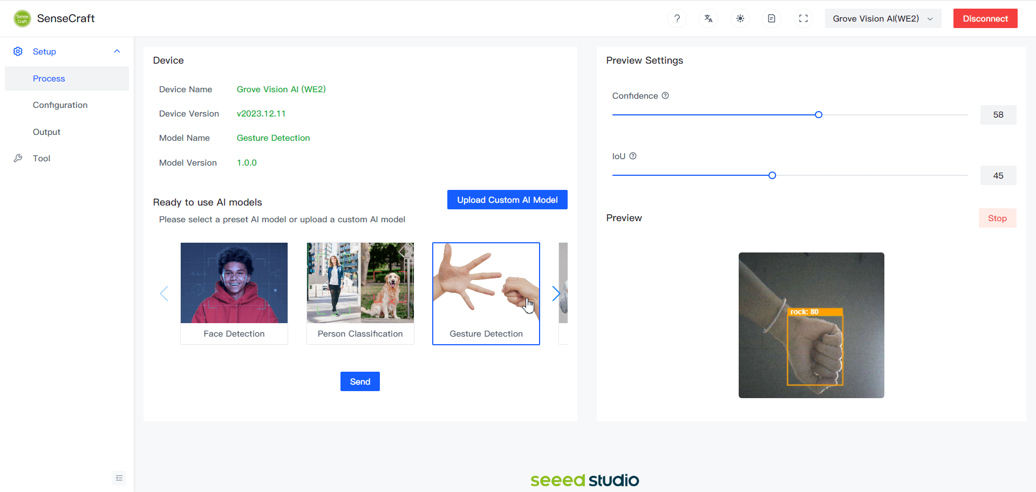Viewport: 1036px width, 492px height.
Task: Show next AI models with right arrow
Action: 556,293
